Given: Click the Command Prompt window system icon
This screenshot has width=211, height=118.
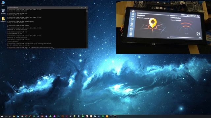Looking at the screenshot, I should coord(8,8).
